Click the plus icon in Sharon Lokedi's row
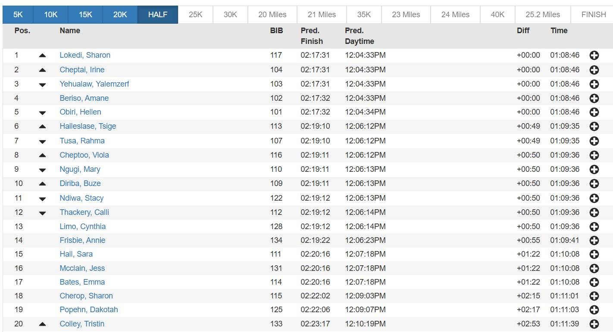613x332 pixels. [594, 56]
